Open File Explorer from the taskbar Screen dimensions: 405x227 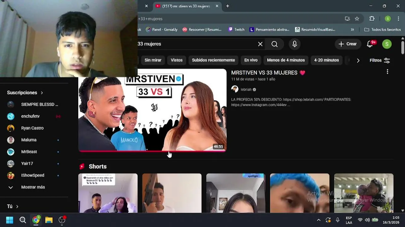pyautogui.click(x=49, y=220)
